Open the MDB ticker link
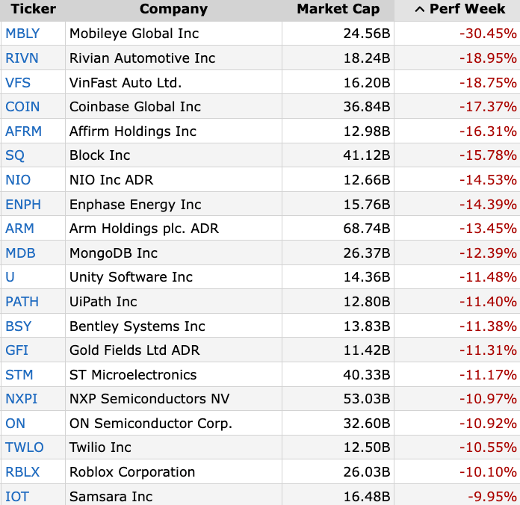The image size is (520, 505). [x=20, y=253]
